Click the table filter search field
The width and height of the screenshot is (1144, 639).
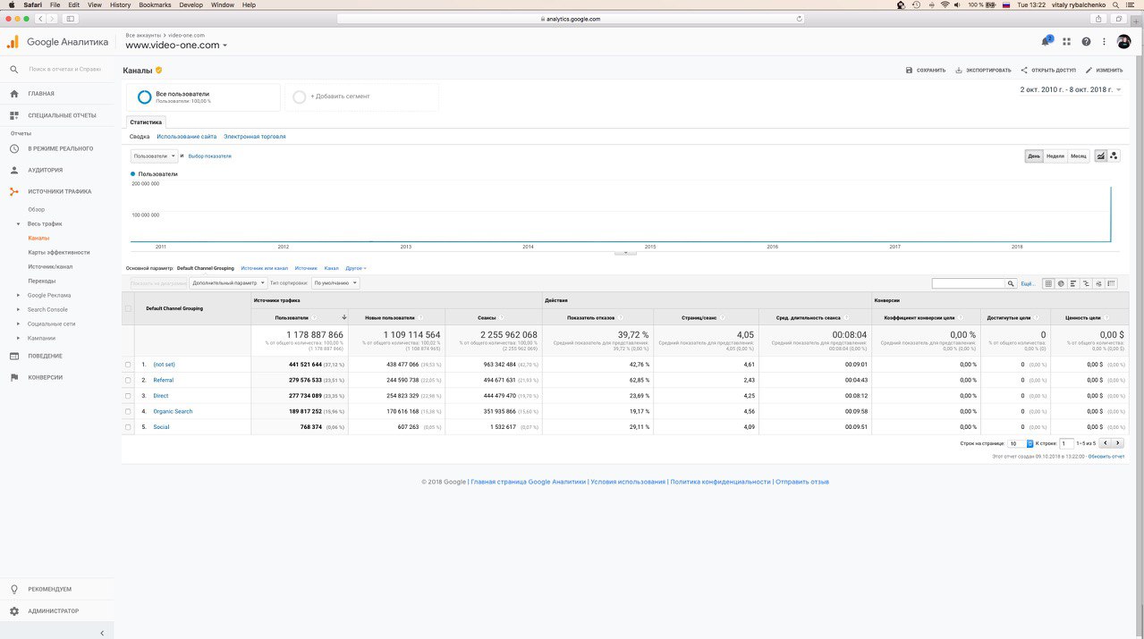pos(969,283)
